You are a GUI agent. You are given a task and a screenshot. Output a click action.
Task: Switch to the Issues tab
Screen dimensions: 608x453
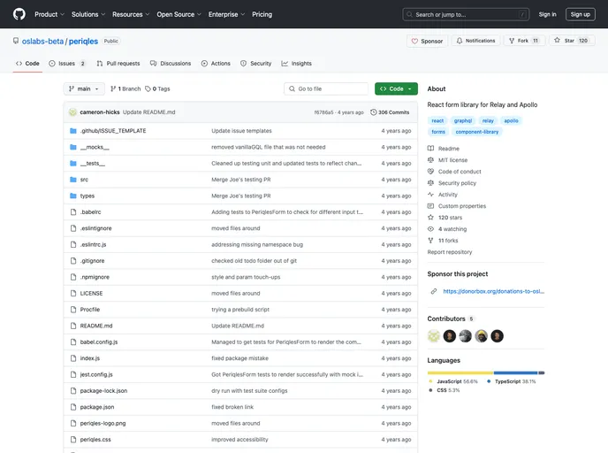[x=67, y=64]
